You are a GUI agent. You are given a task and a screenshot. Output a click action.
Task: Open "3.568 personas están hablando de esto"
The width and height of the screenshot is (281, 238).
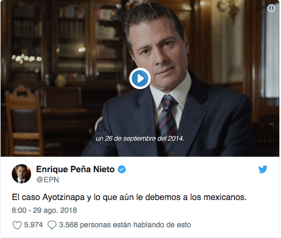[125, 225]
